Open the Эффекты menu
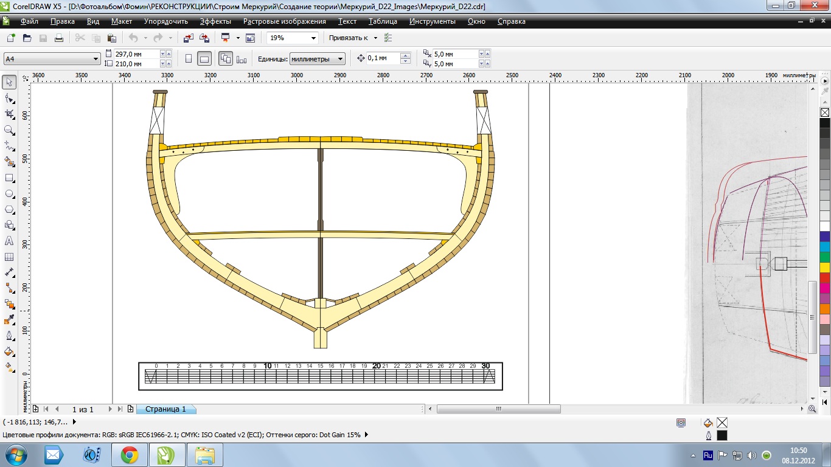Image resolution: width=831 pixels, height=467 pixels. tap(215, 21)
